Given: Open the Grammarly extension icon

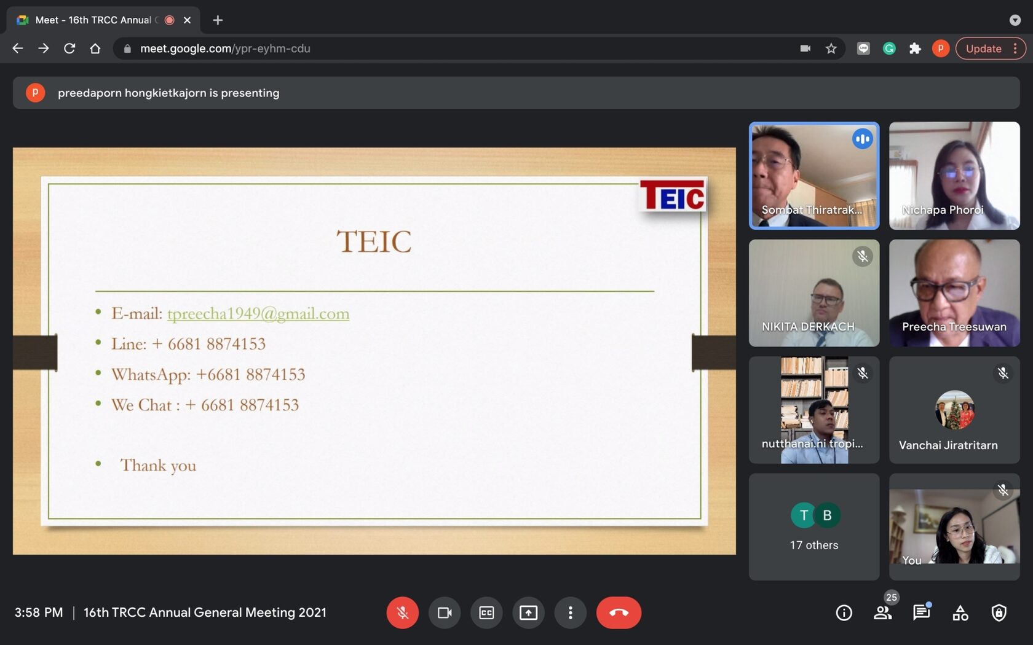Looking at the screenshot, I should pos(889,49).
